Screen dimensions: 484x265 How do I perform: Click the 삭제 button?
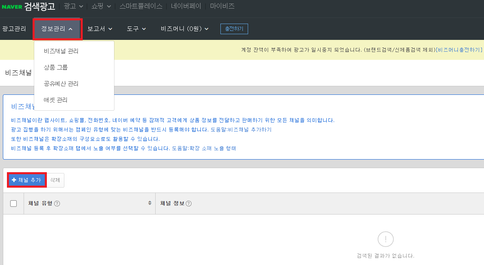coord(55,180)
